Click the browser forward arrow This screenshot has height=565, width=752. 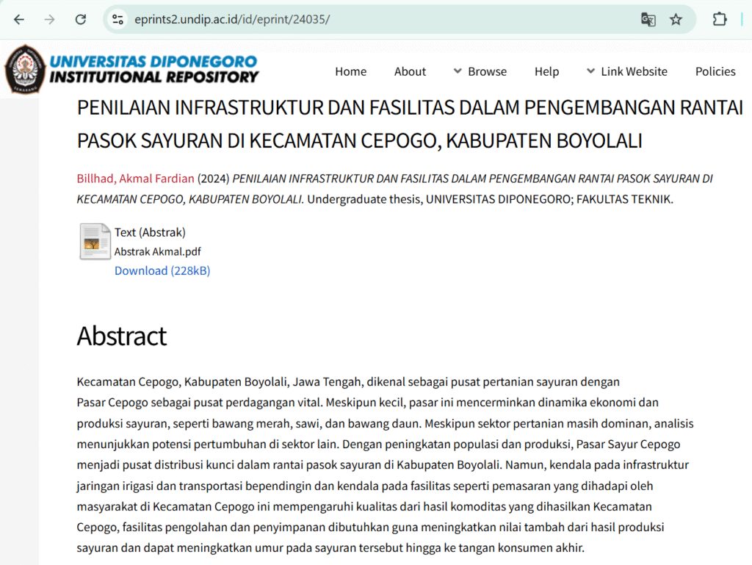50,20
